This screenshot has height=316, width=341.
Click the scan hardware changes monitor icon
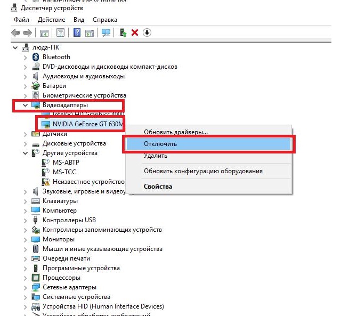coord(106,33)
